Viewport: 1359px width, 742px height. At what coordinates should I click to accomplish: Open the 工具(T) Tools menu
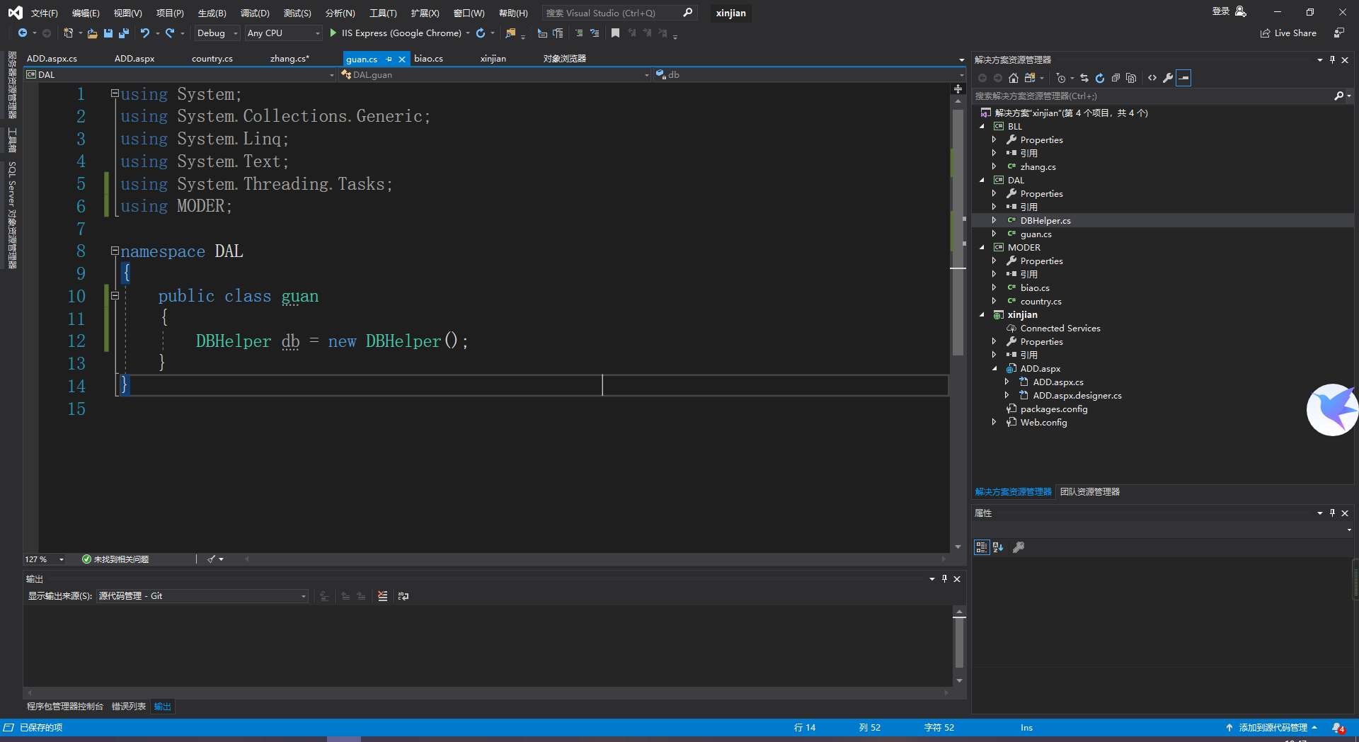click(383, 13)
